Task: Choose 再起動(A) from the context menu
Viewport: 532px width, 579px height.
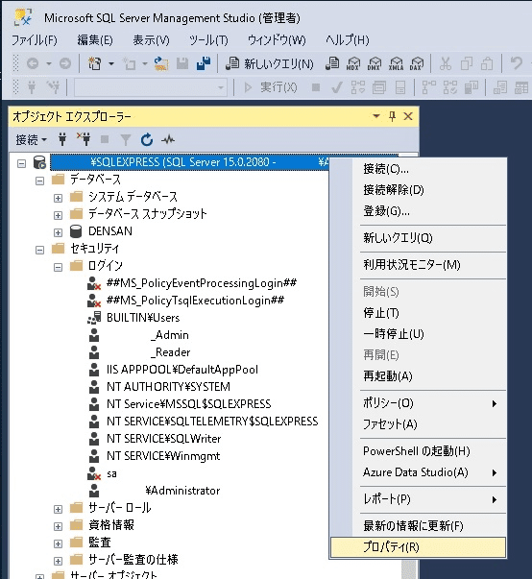Action: point(418,375)
